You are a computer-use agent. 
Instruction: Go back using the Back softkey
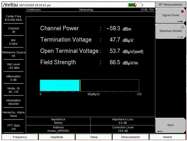[170, 125]
